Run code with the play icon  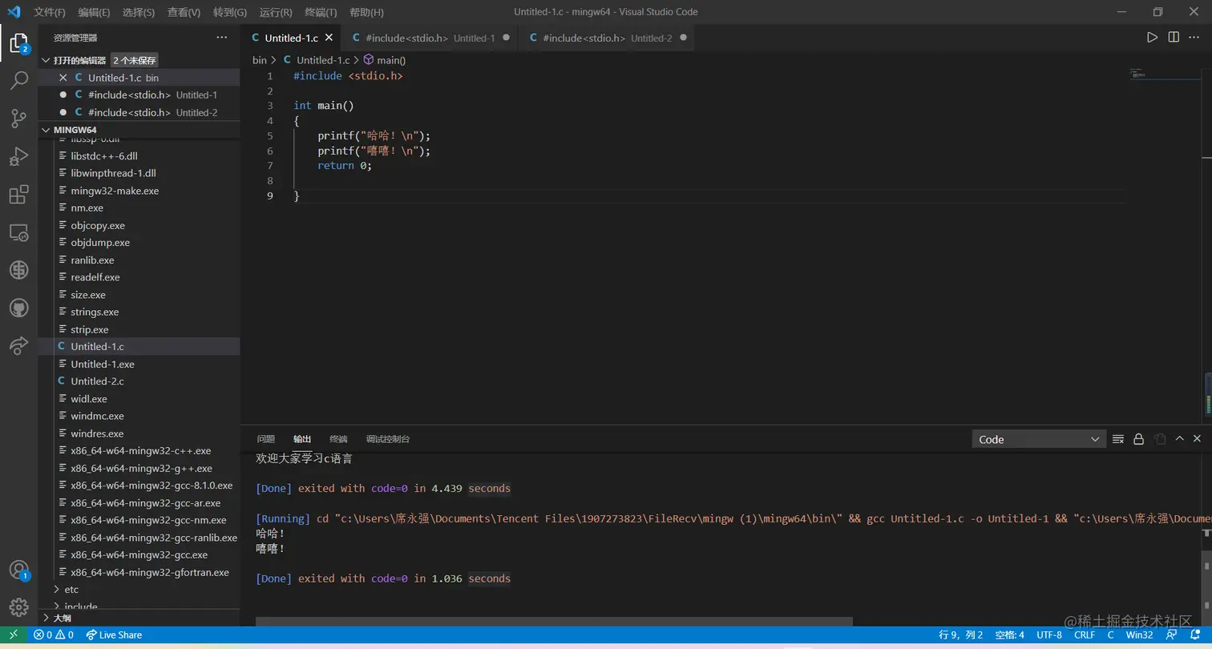tap(1152, 38)
